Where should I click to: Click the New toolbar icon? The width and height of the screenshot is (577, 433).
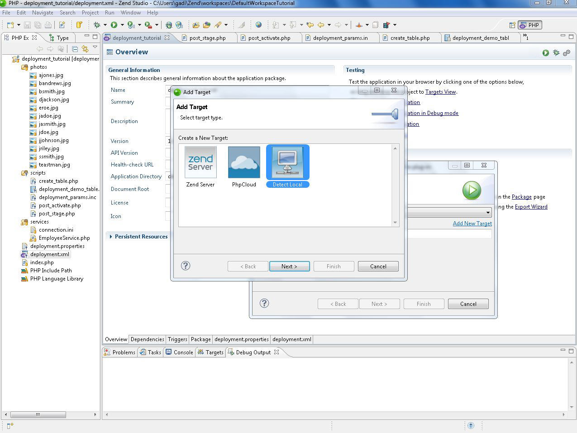pyautogui.click(x=10, y=25)
